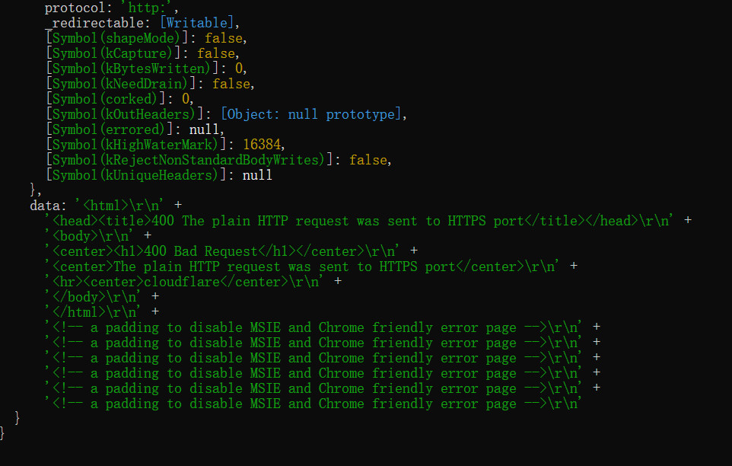Click the number 16384
The image size is (732, 466).
[263, 145]
